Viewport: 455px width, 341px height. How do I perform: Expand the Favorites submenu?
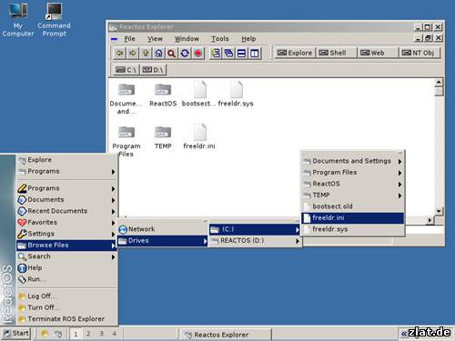66,223
